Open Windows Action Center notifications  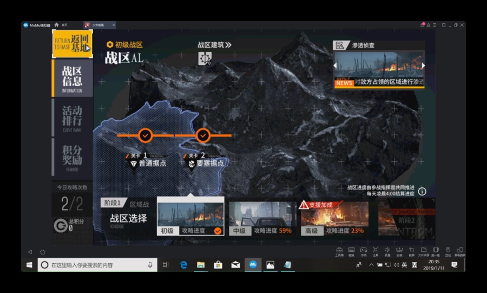(x=455, y=265)
